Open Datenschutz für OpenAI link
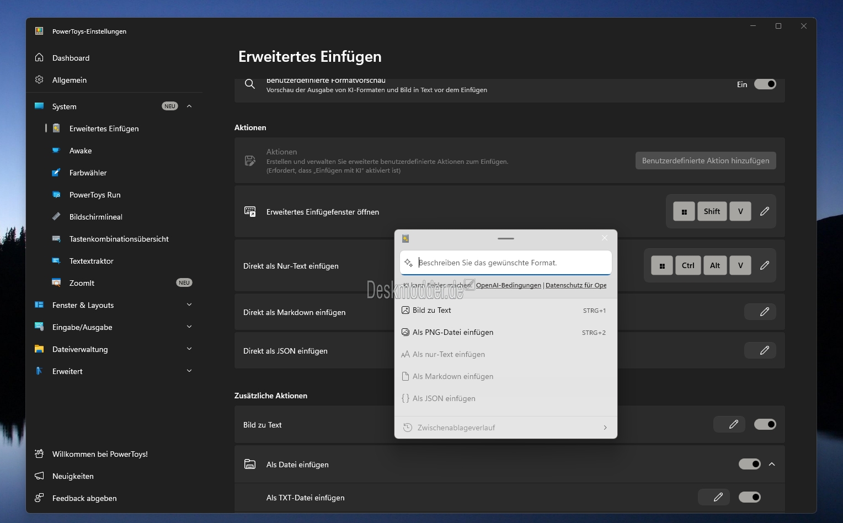The image size is (843, 523). [x=576, y=285]
